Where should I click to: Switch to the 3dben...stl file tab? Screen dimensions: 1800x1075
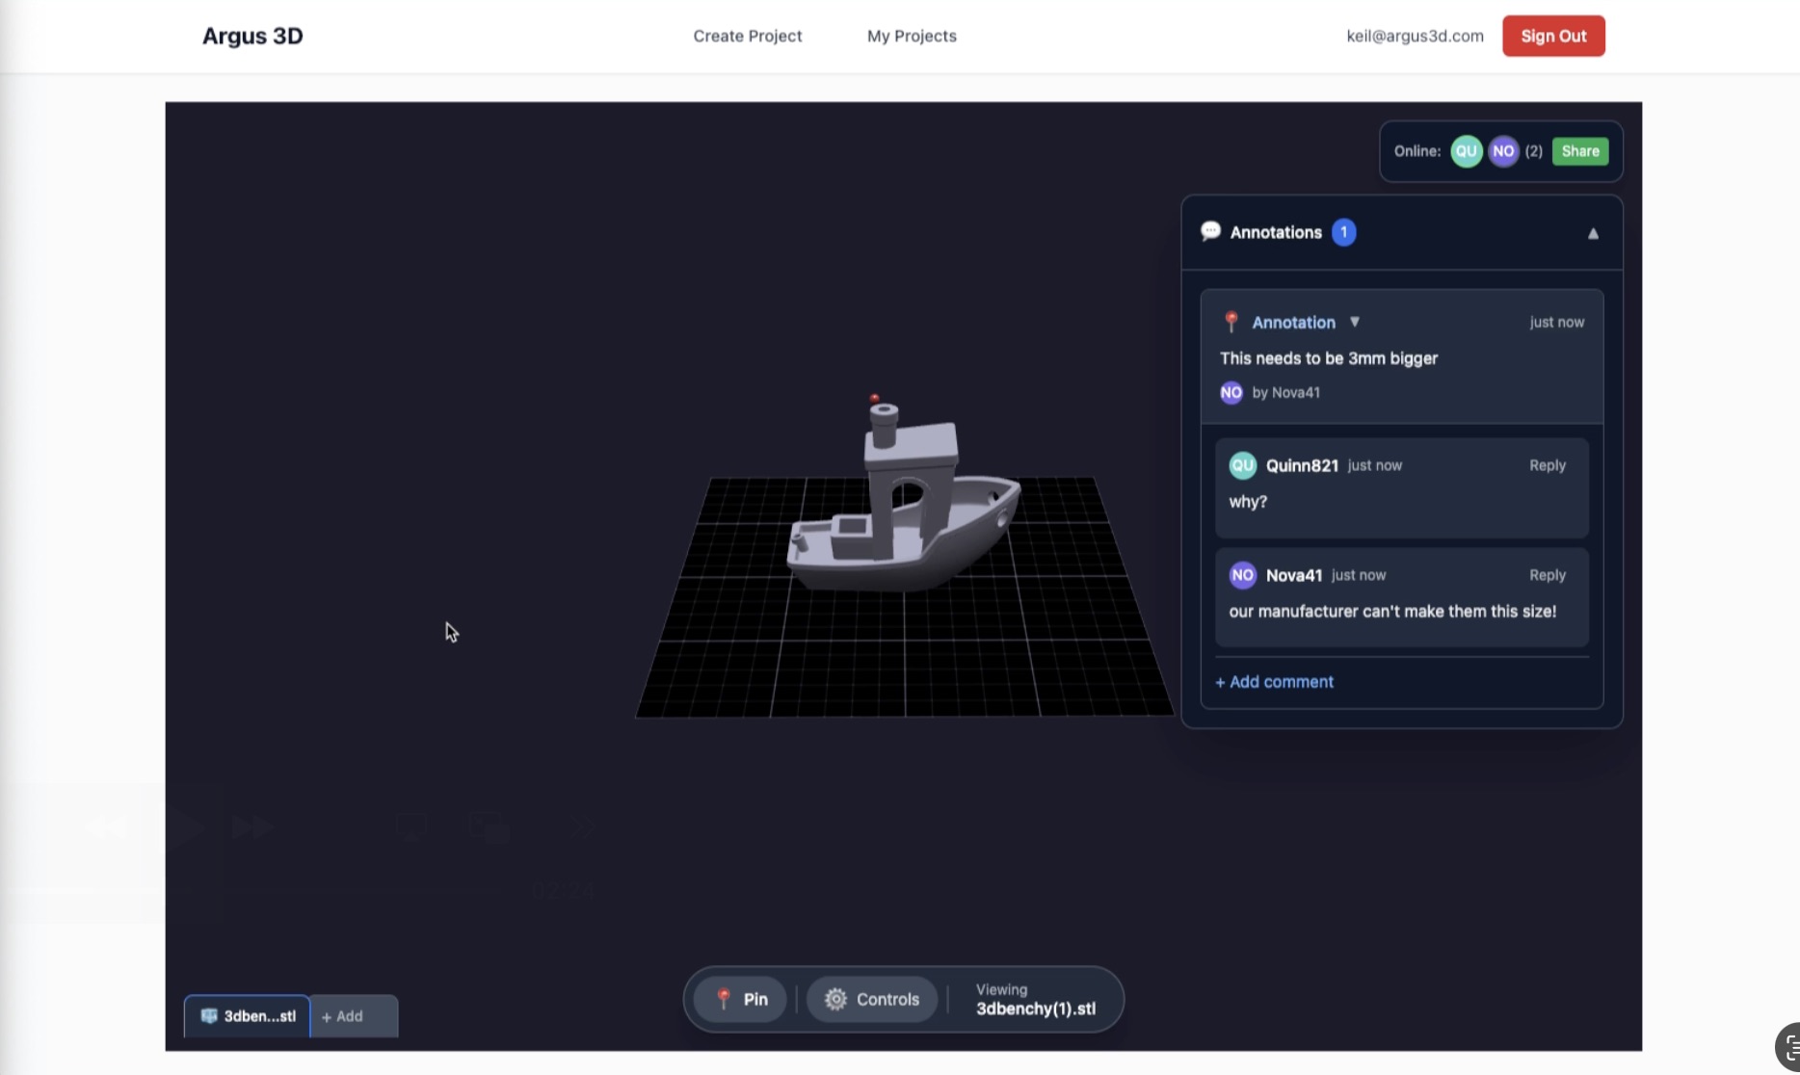(246, 1015)
